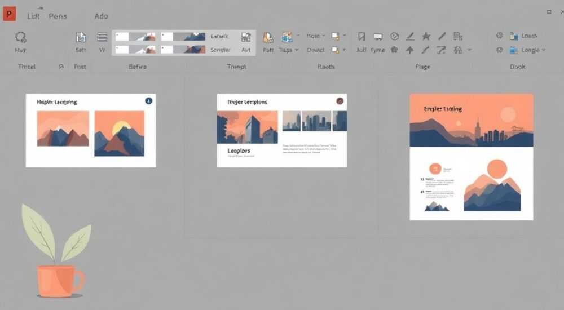Select the tall slide with orange skyline header
Image resolution: width=564 pixels, height=310 pixels.
471,157
